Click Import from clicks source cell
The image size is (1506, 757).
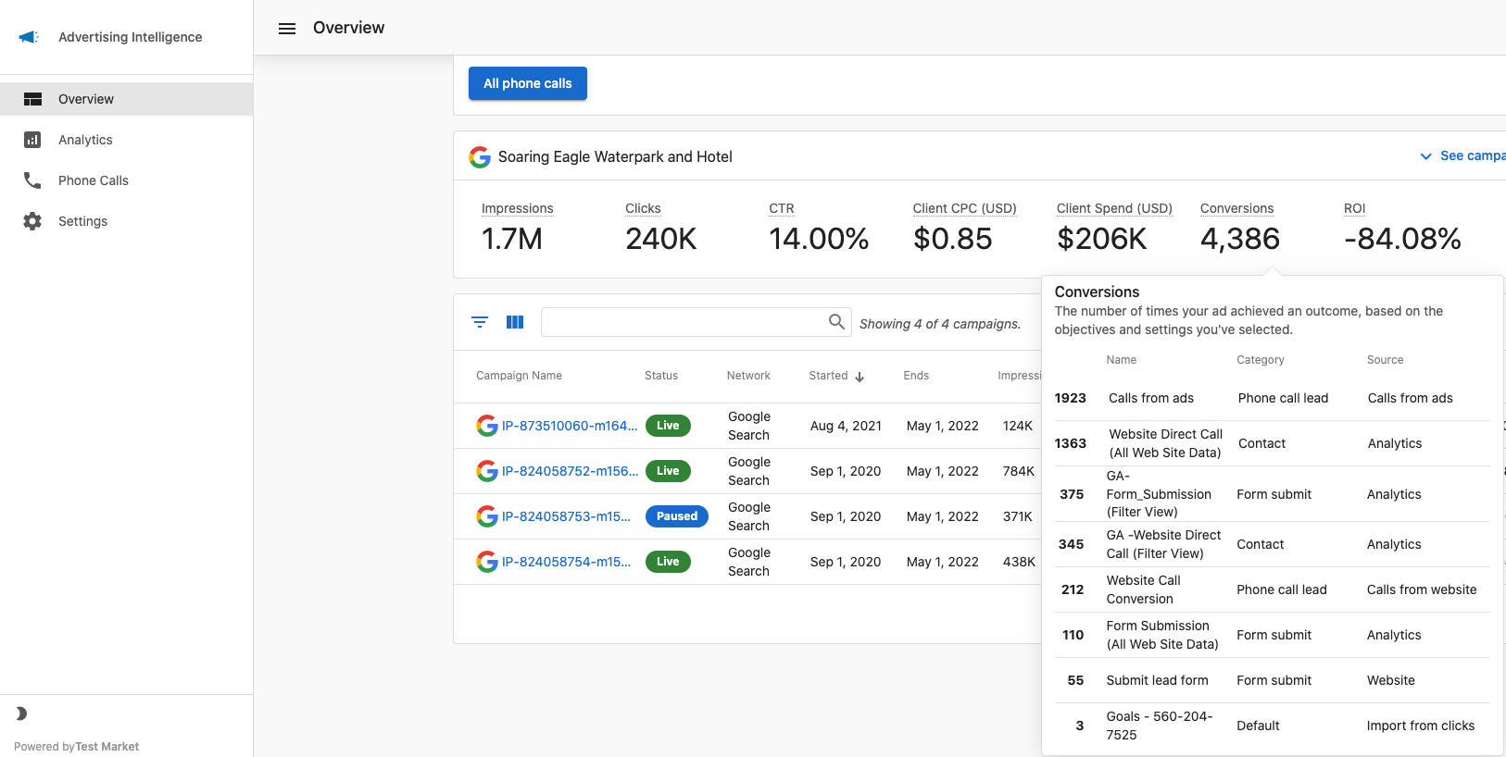point(1421,726)
